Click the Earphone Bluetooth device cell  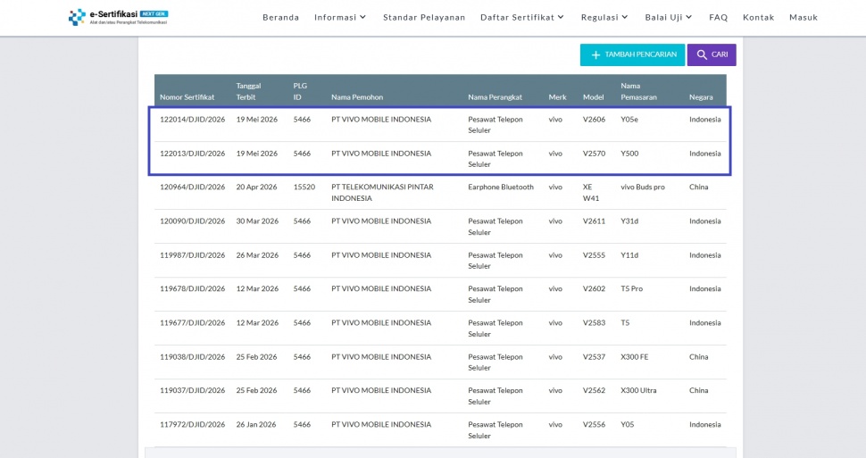(x=501, y=187)
